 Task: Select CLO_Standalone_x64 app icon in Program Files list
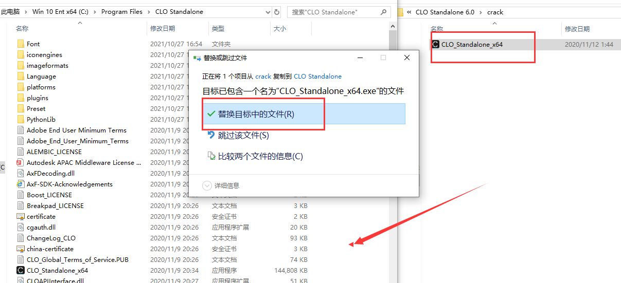tap(21, 270)
